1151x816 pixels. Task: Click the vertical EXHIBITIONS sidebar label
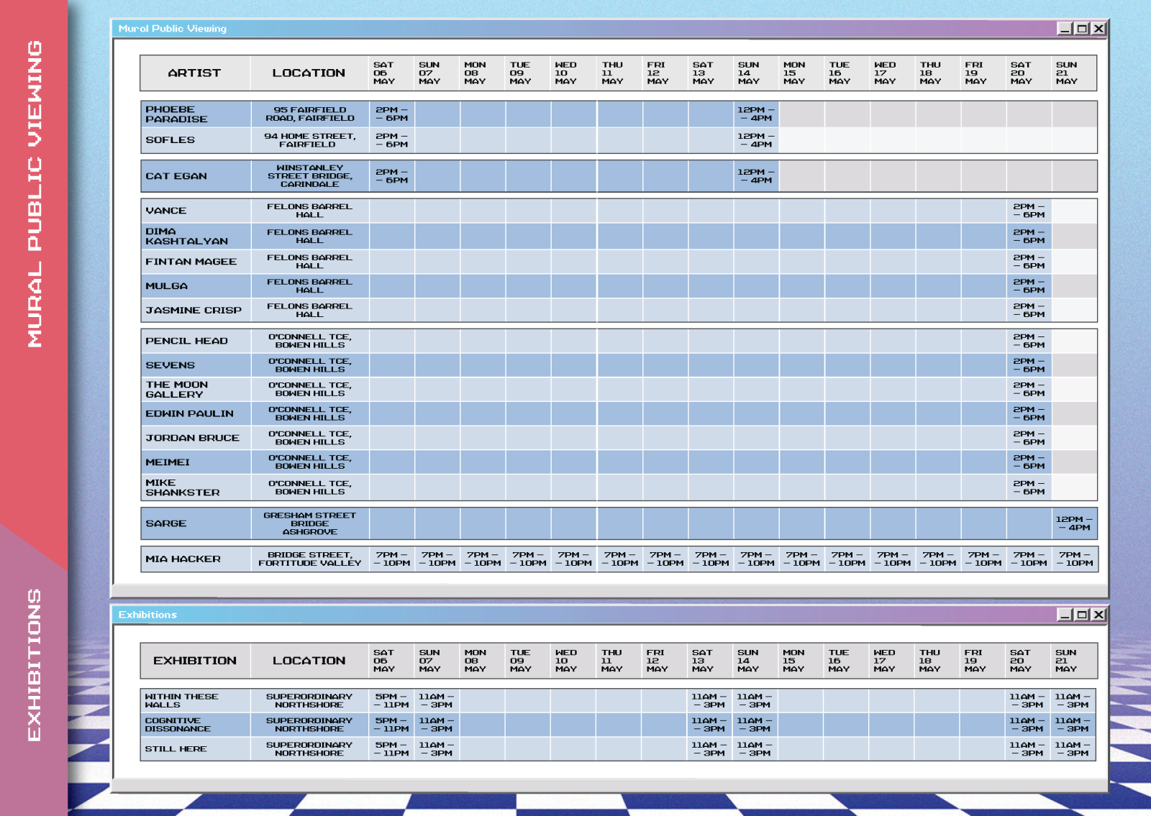(x=34, y=665)
